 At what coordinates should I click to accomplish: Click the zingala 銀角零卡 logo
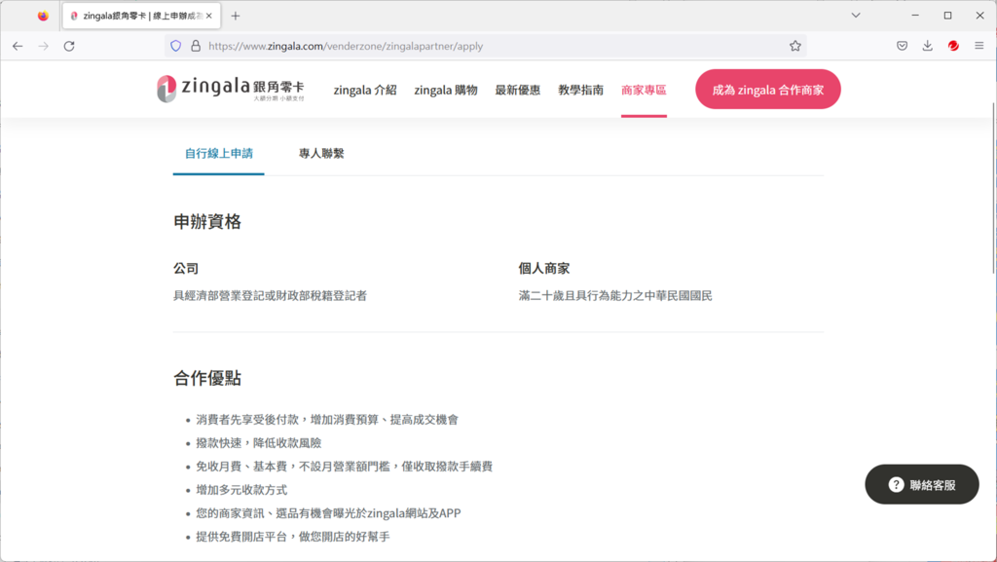click(231, 89)
